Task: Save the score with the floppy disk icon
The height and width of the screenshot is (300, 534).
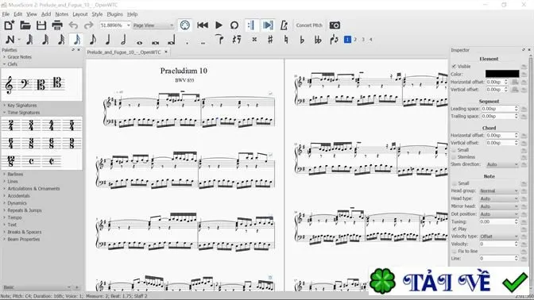Action: coord(41,25)
